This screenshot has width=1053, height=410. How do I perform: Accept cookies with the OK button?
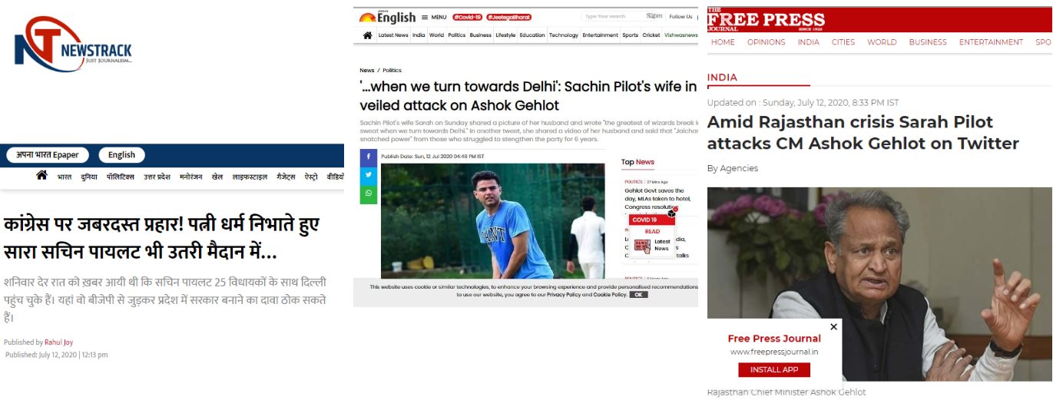(x=638, y=295)
